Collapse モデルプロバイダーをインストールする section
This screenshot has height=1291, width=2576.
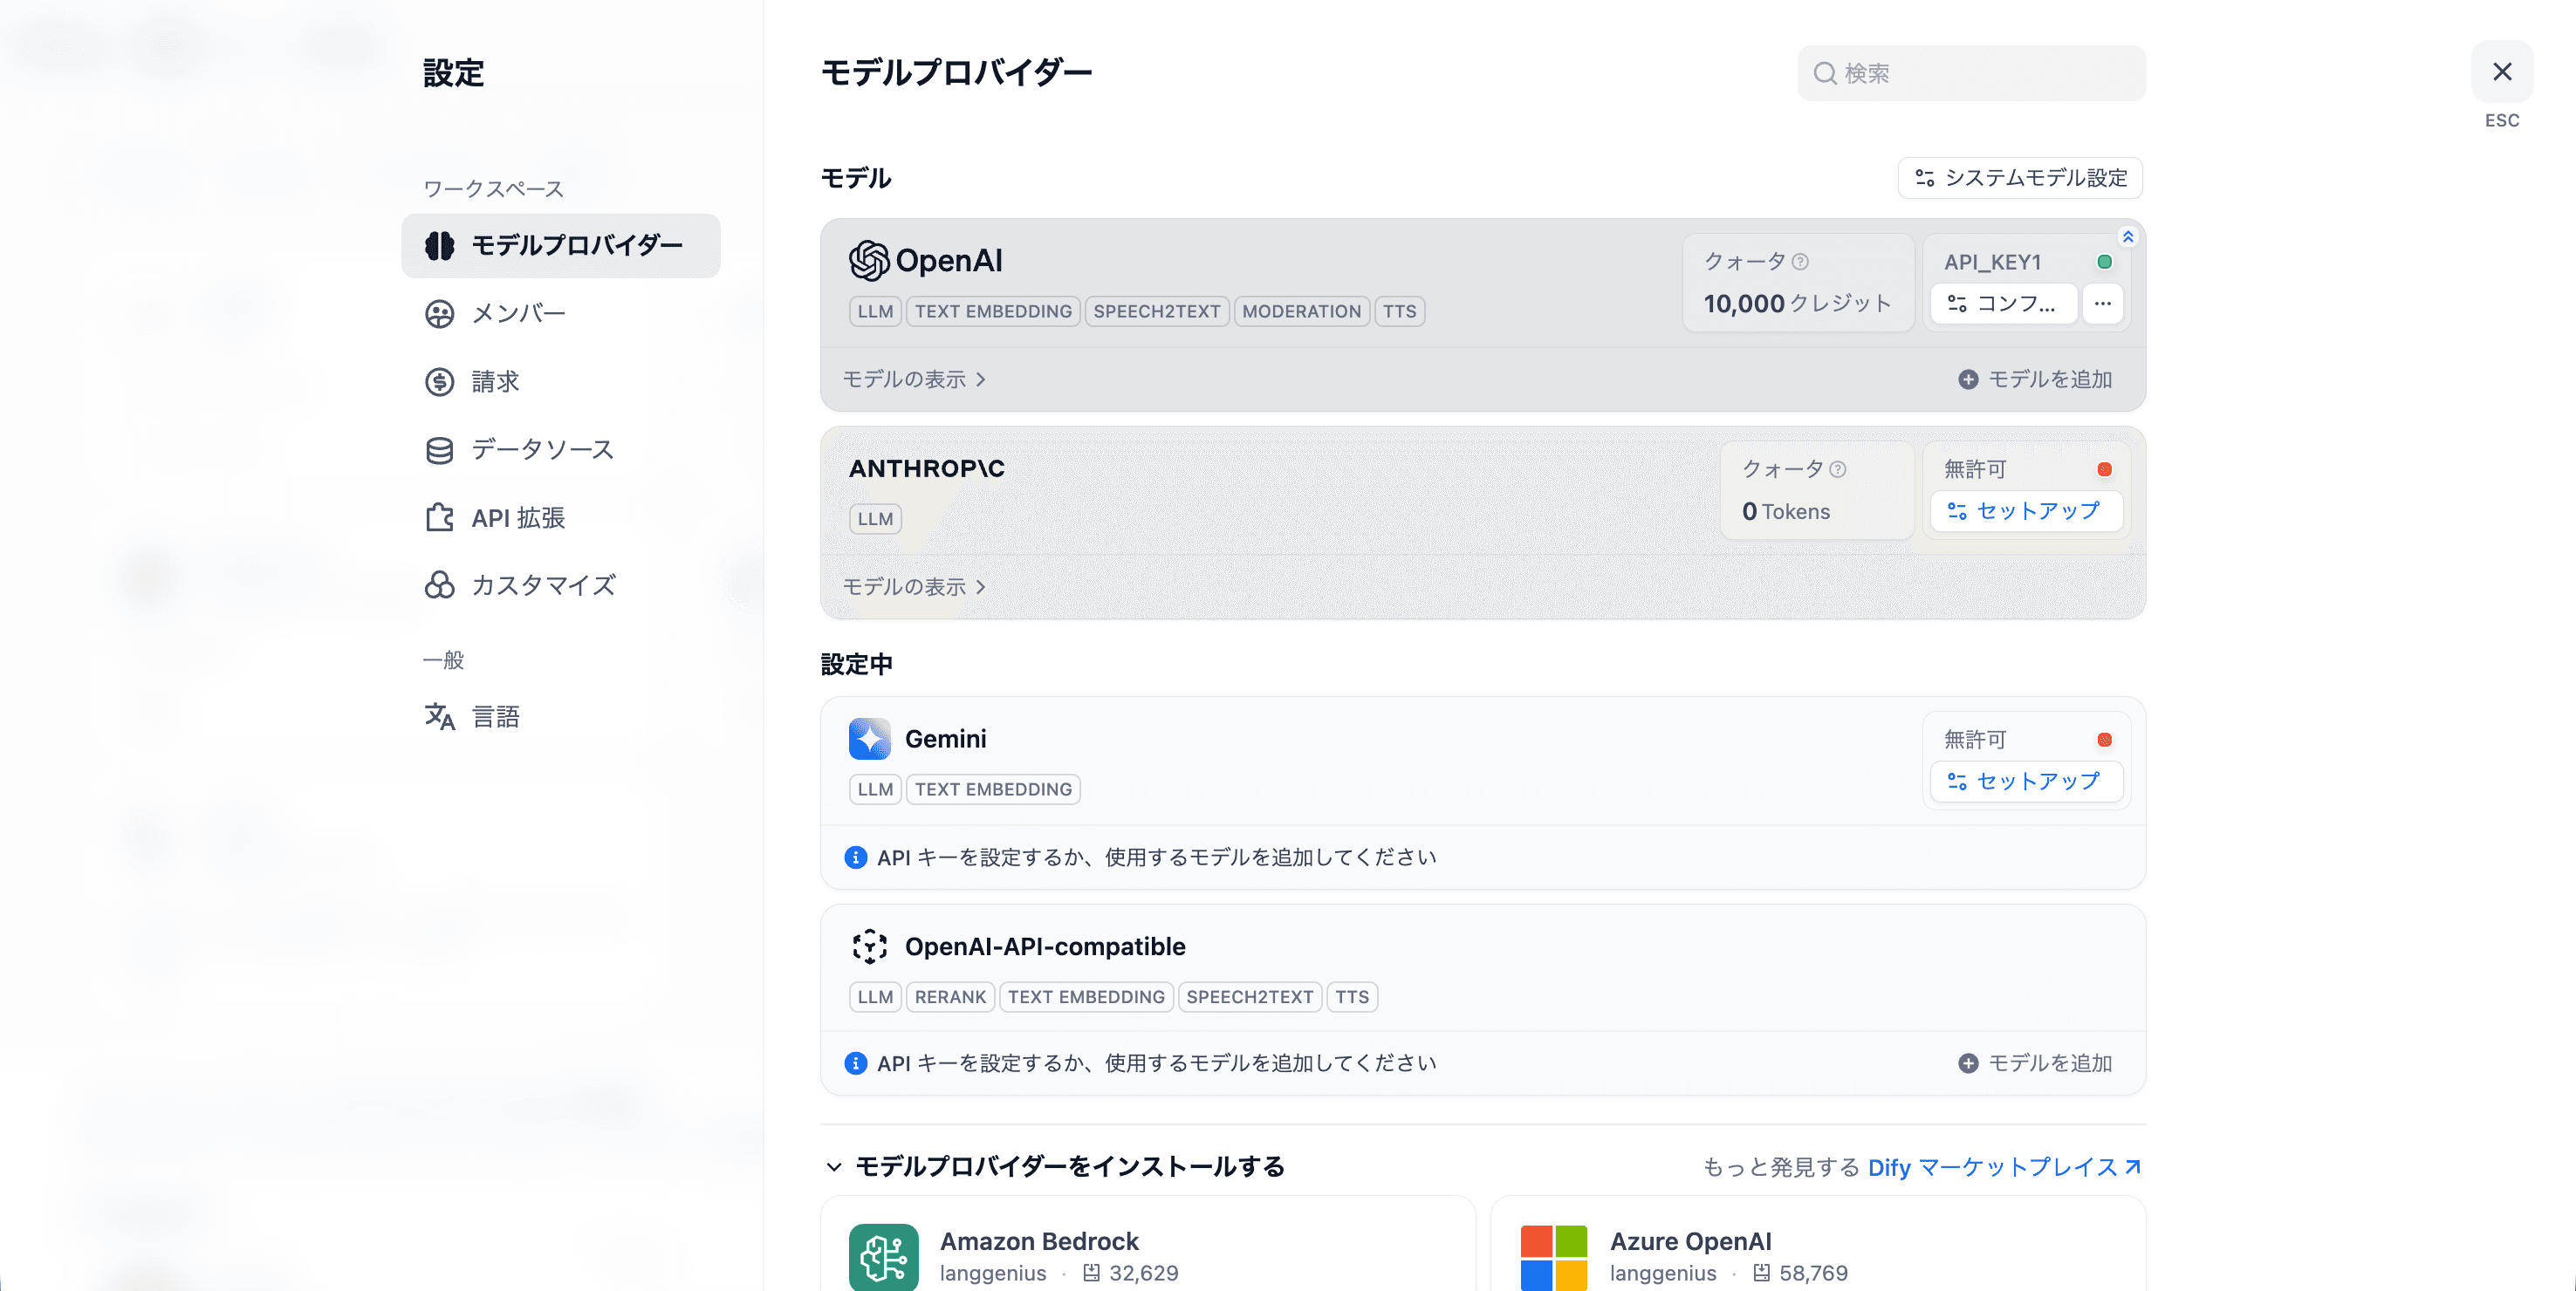(x=834, y=1167)
